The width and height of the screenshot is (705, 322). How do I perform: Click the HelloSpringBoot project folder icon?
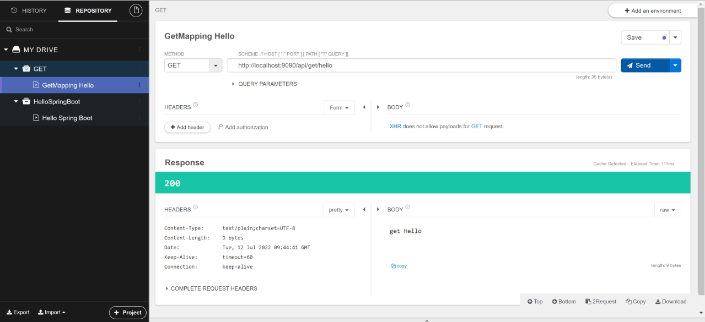tap(26, 102)
